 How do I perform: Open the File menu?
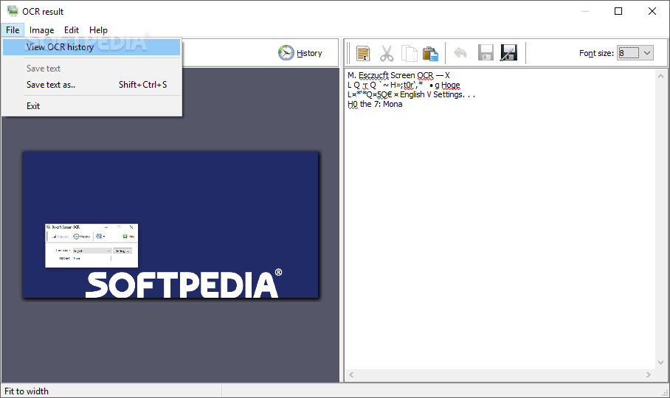[13, 30]
